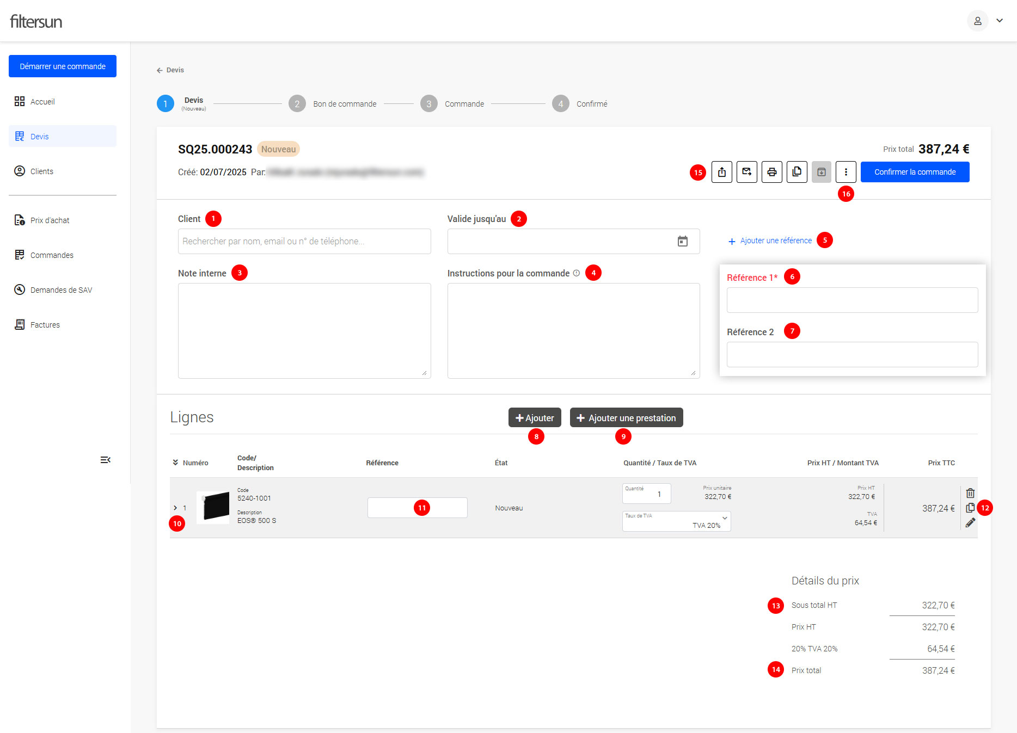Open Commandes in the sidebar
The width and height of the screenshot is (1017, 733).
point(52,255)
